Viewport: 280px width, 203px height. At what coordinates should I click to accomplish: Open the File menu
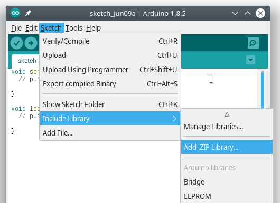tap(16, 28)
